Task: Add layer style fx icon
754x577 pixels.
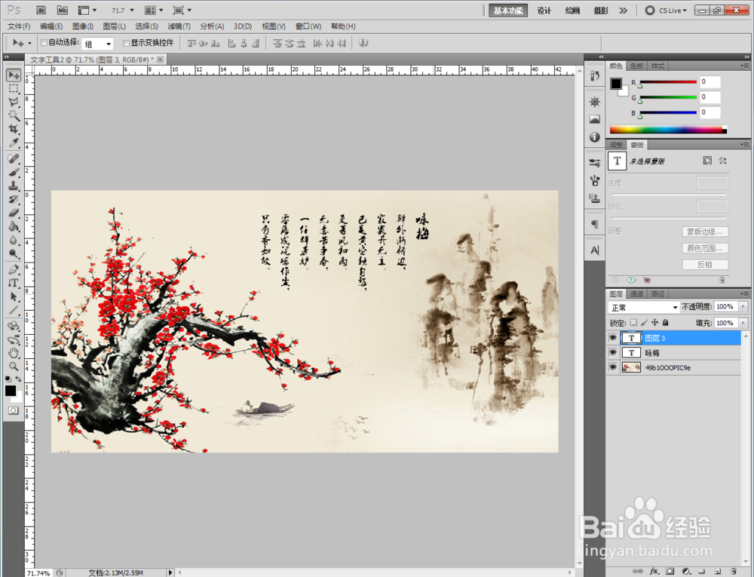Action: click(654, 571)
